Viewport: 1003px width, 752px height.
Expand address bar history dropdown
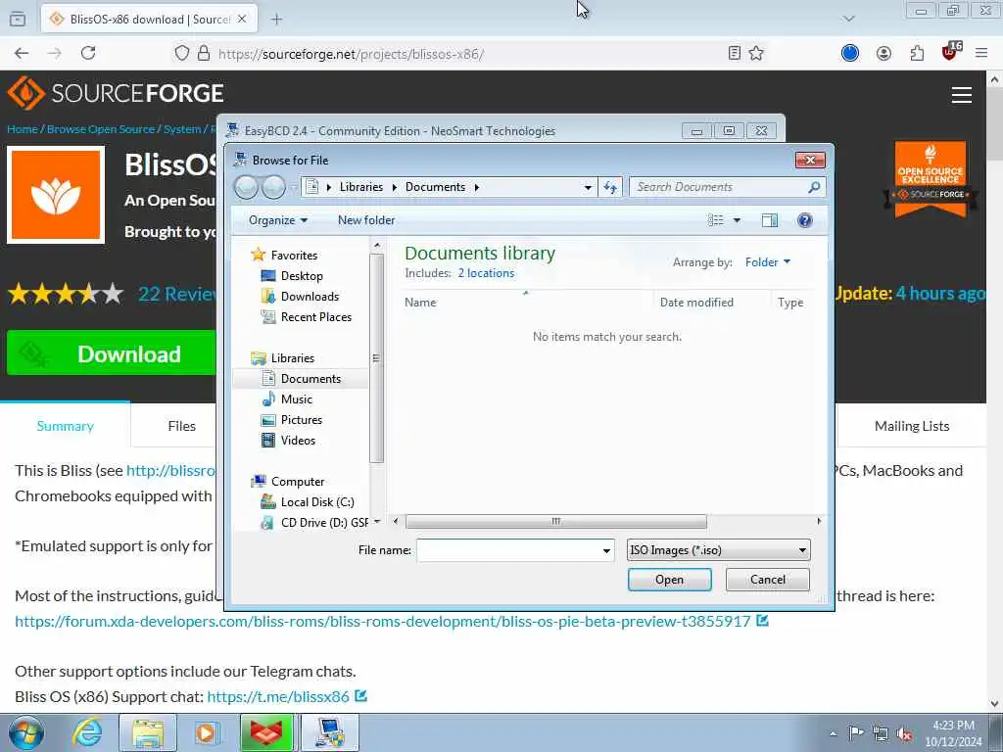pos(588,187)
